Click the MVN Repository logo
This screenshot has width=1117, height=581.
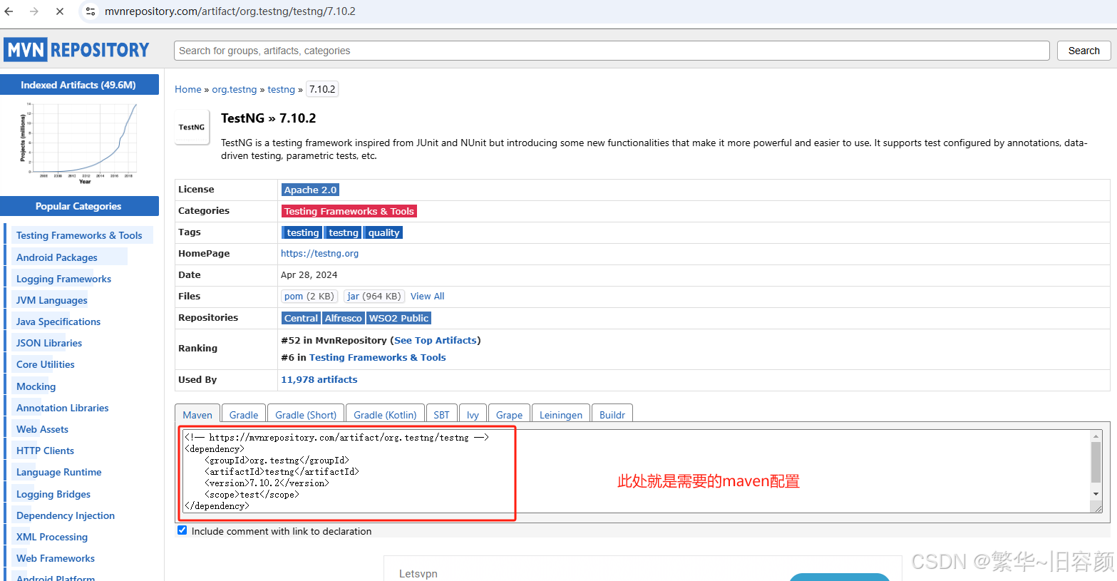(x=76, y=49)
